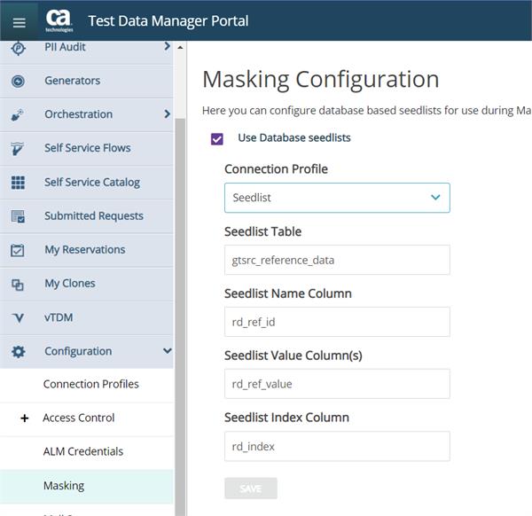
Task: Select Configuration menu item
Action: coord(87,351)
